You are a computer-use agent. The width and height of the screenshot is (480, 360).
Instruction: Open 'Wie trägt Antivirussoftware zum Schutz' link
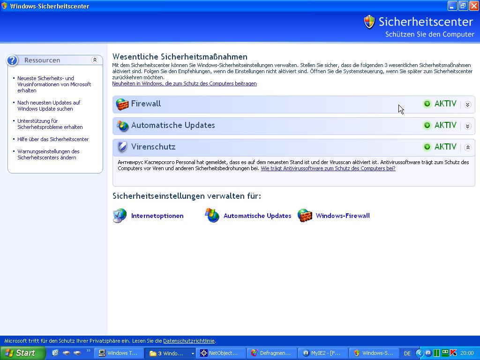(328, 168)
